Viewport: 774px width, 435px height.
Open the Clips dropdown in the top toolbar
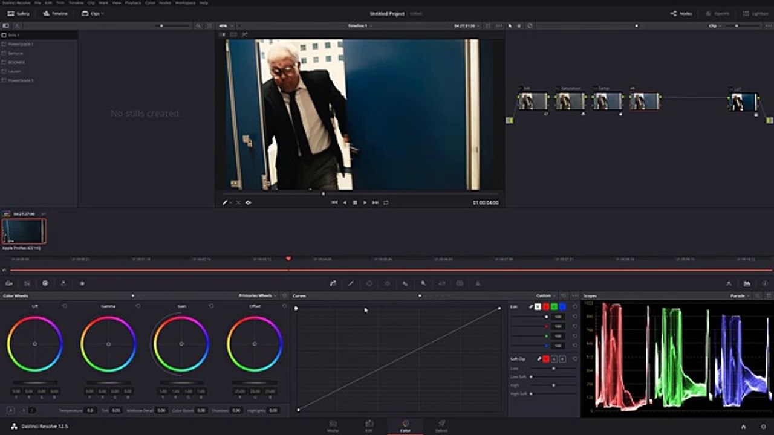coord(93,13)
